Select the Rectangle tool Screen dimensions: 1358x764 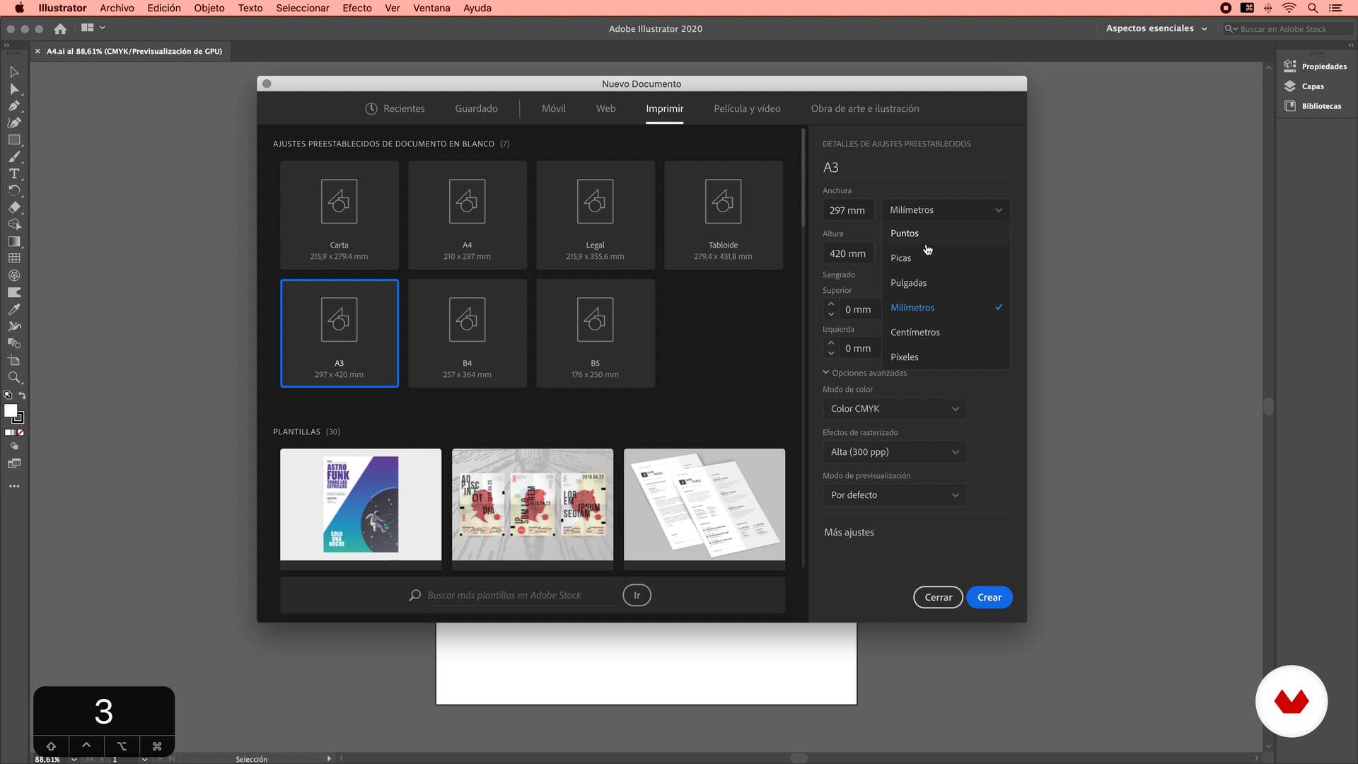click(x=14, y=140)
